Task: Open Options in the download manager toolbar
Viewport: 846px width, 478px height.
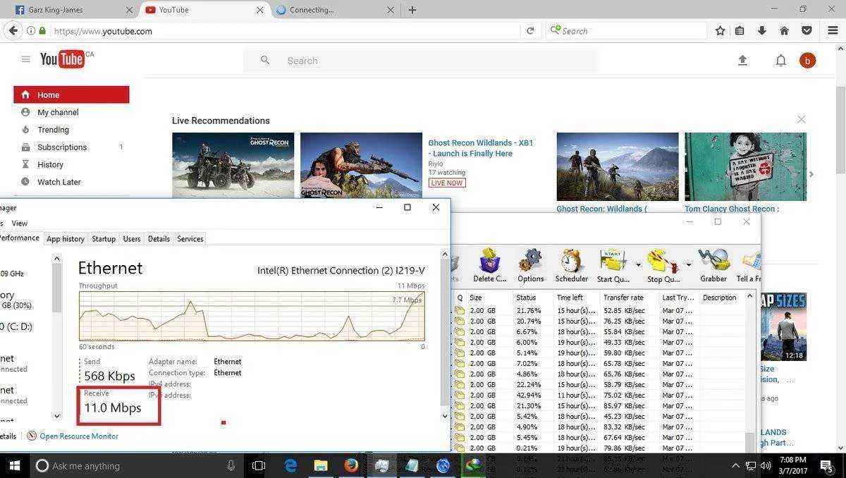Action: pos(530,265)
